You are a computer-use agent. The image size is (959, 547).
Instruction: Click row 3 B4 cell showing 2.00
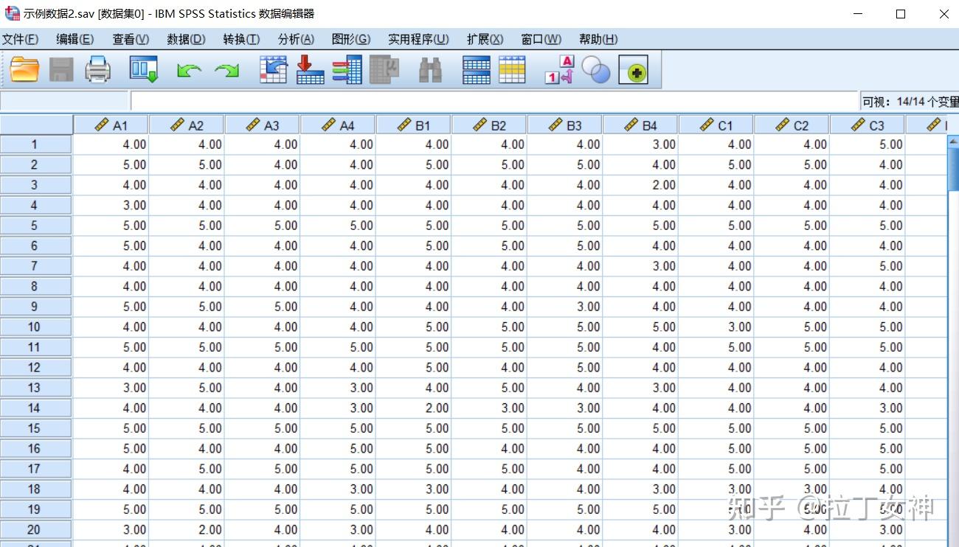[640, 185]
